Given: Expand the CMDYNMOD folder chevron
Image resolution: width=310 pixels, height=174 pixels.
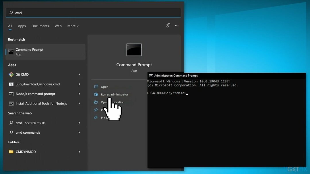Looking at the screenshot, I should coord(79,152).
